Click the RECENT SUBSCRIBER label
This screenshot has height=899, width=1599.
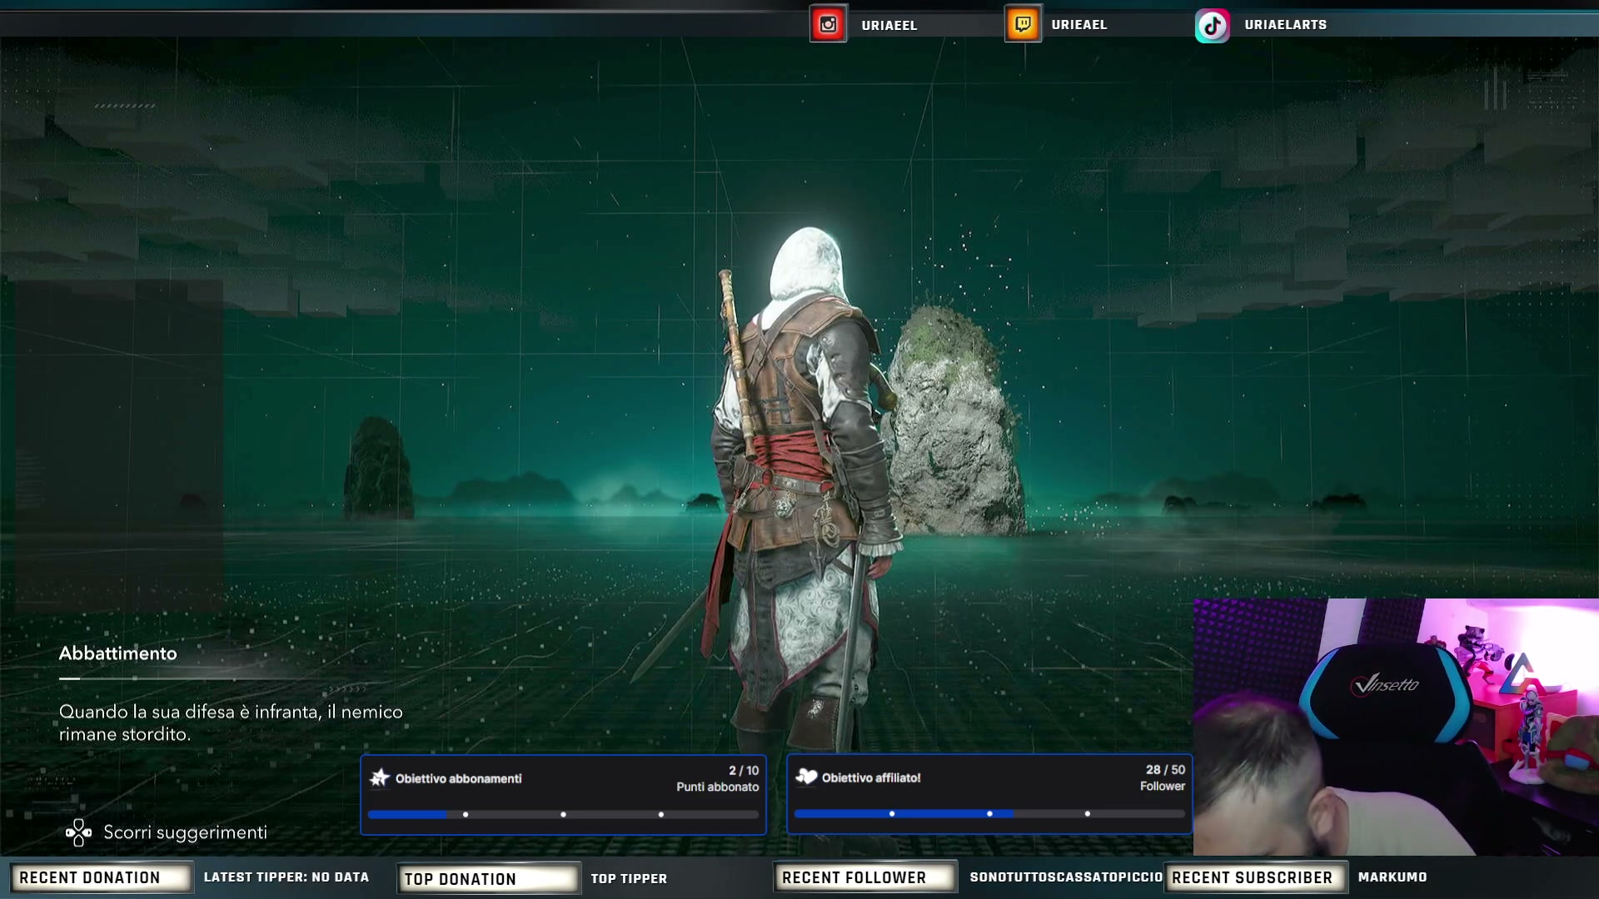(x=1254, y=877)
